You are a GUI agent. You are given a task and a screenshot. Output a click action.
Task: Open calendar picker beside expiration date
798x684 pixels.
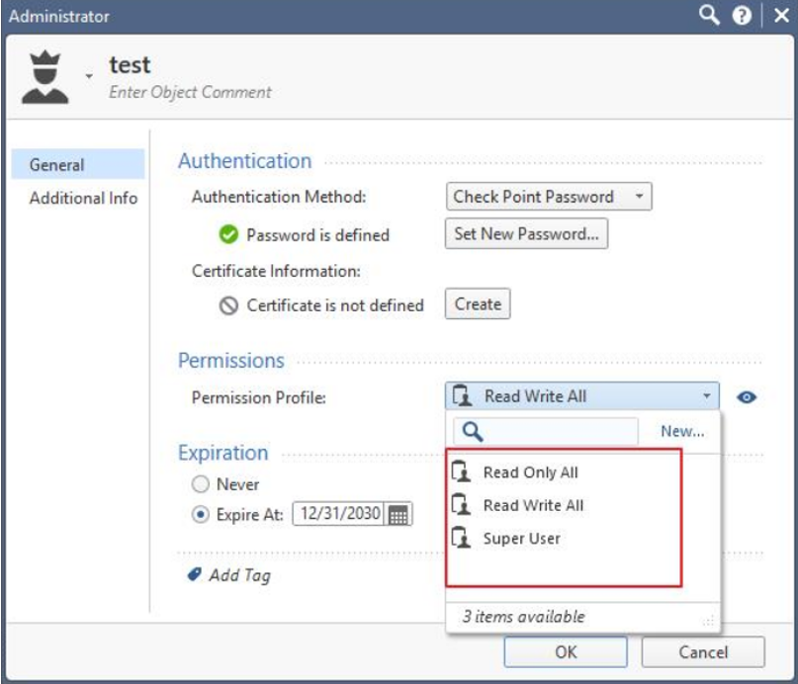tap(399, 515)
